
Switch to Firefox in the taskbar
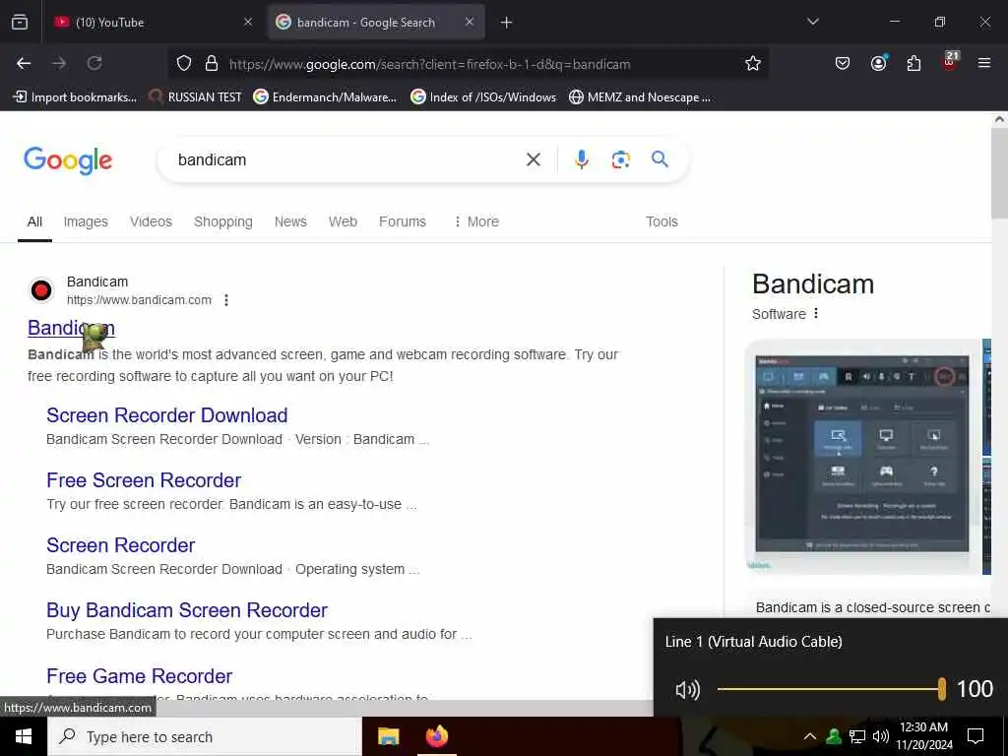[437, 736]
